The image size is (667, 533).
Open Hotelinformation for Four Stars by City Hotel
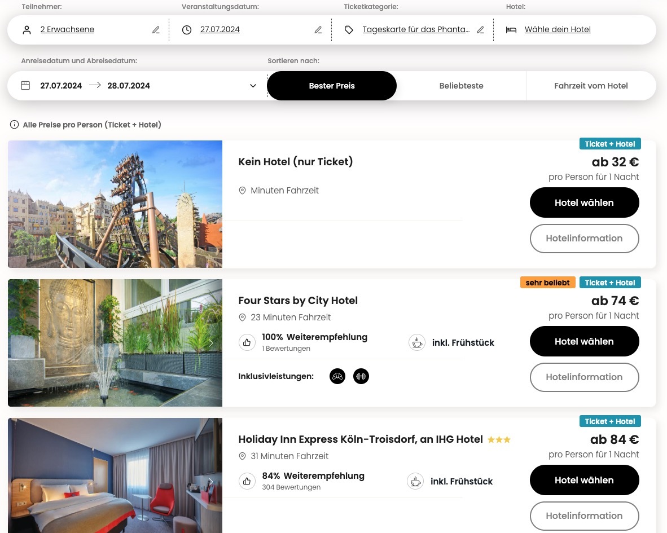coord(584,377)
